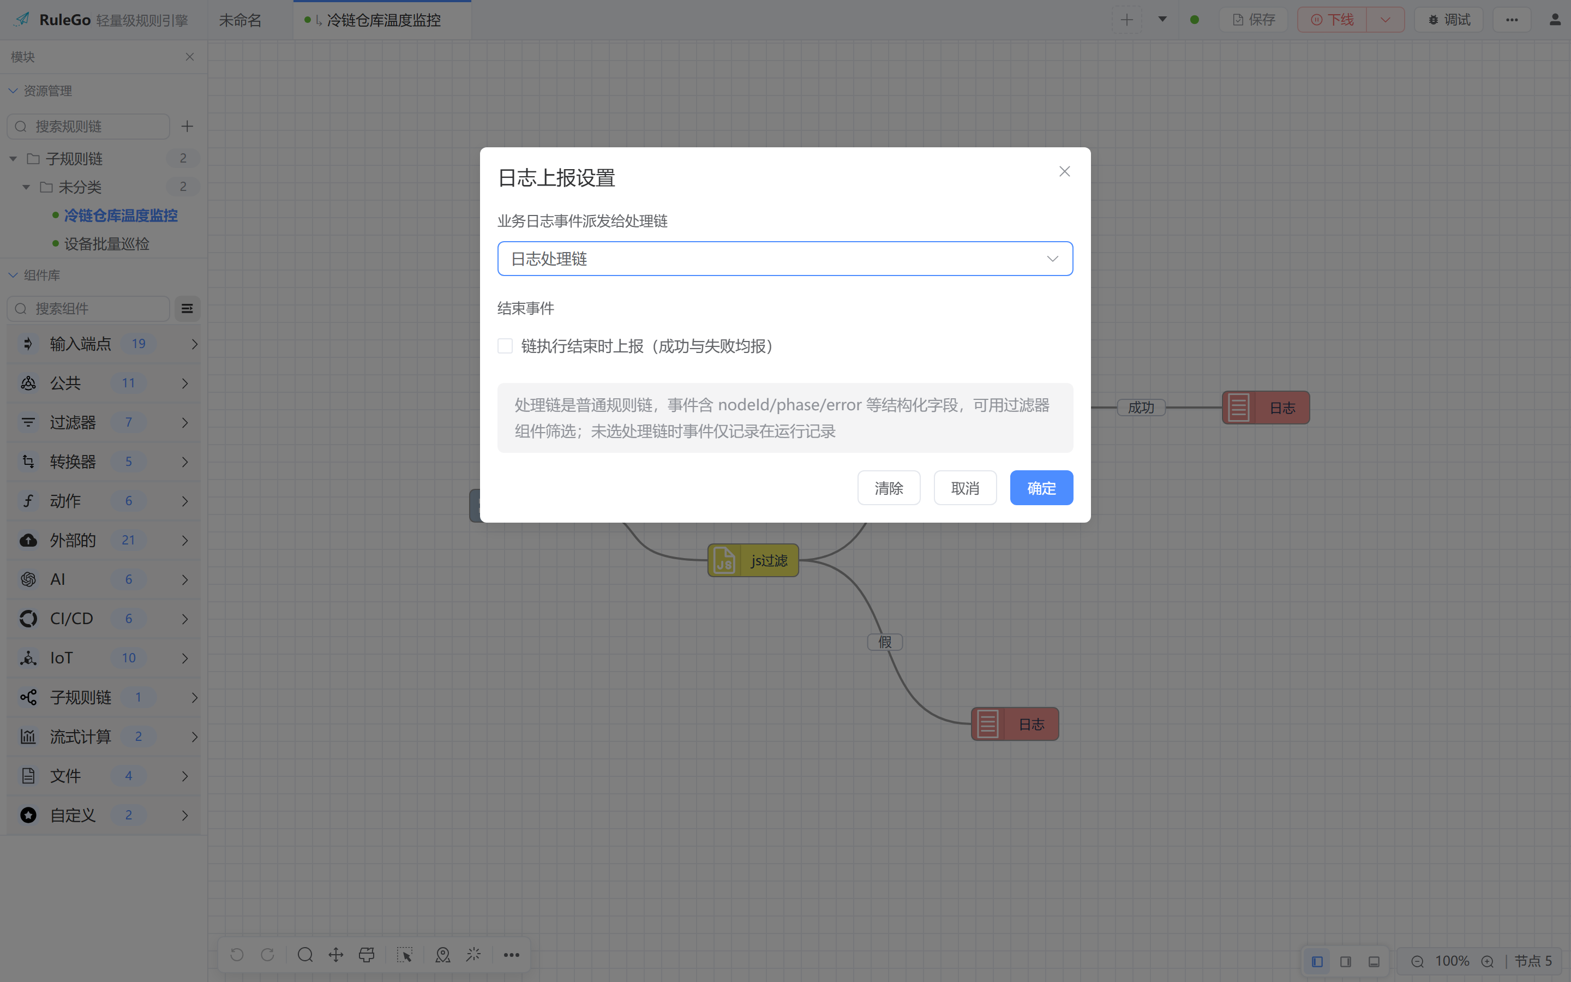Screen dimensions: 1571x982
Task: Click the 清除 clear button
Action: click(889, 488)
